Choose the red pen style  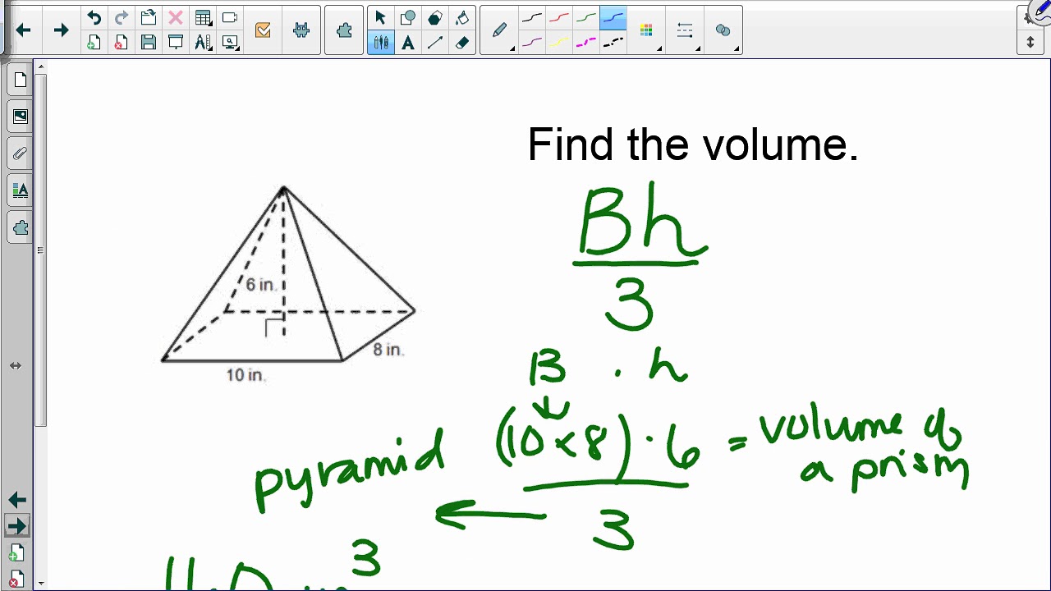(559, 18)
